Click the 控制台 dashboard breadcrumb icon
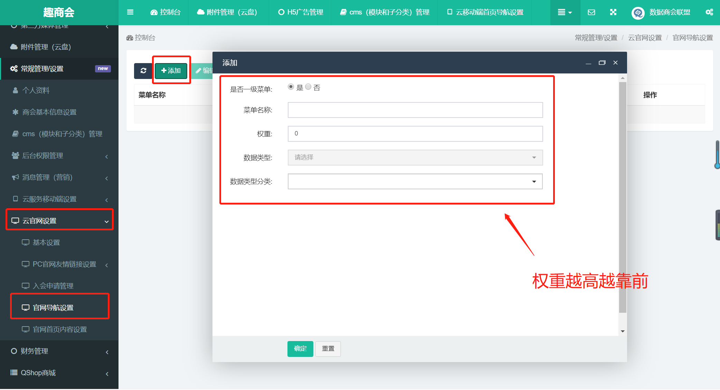 (x=130, y=38)
